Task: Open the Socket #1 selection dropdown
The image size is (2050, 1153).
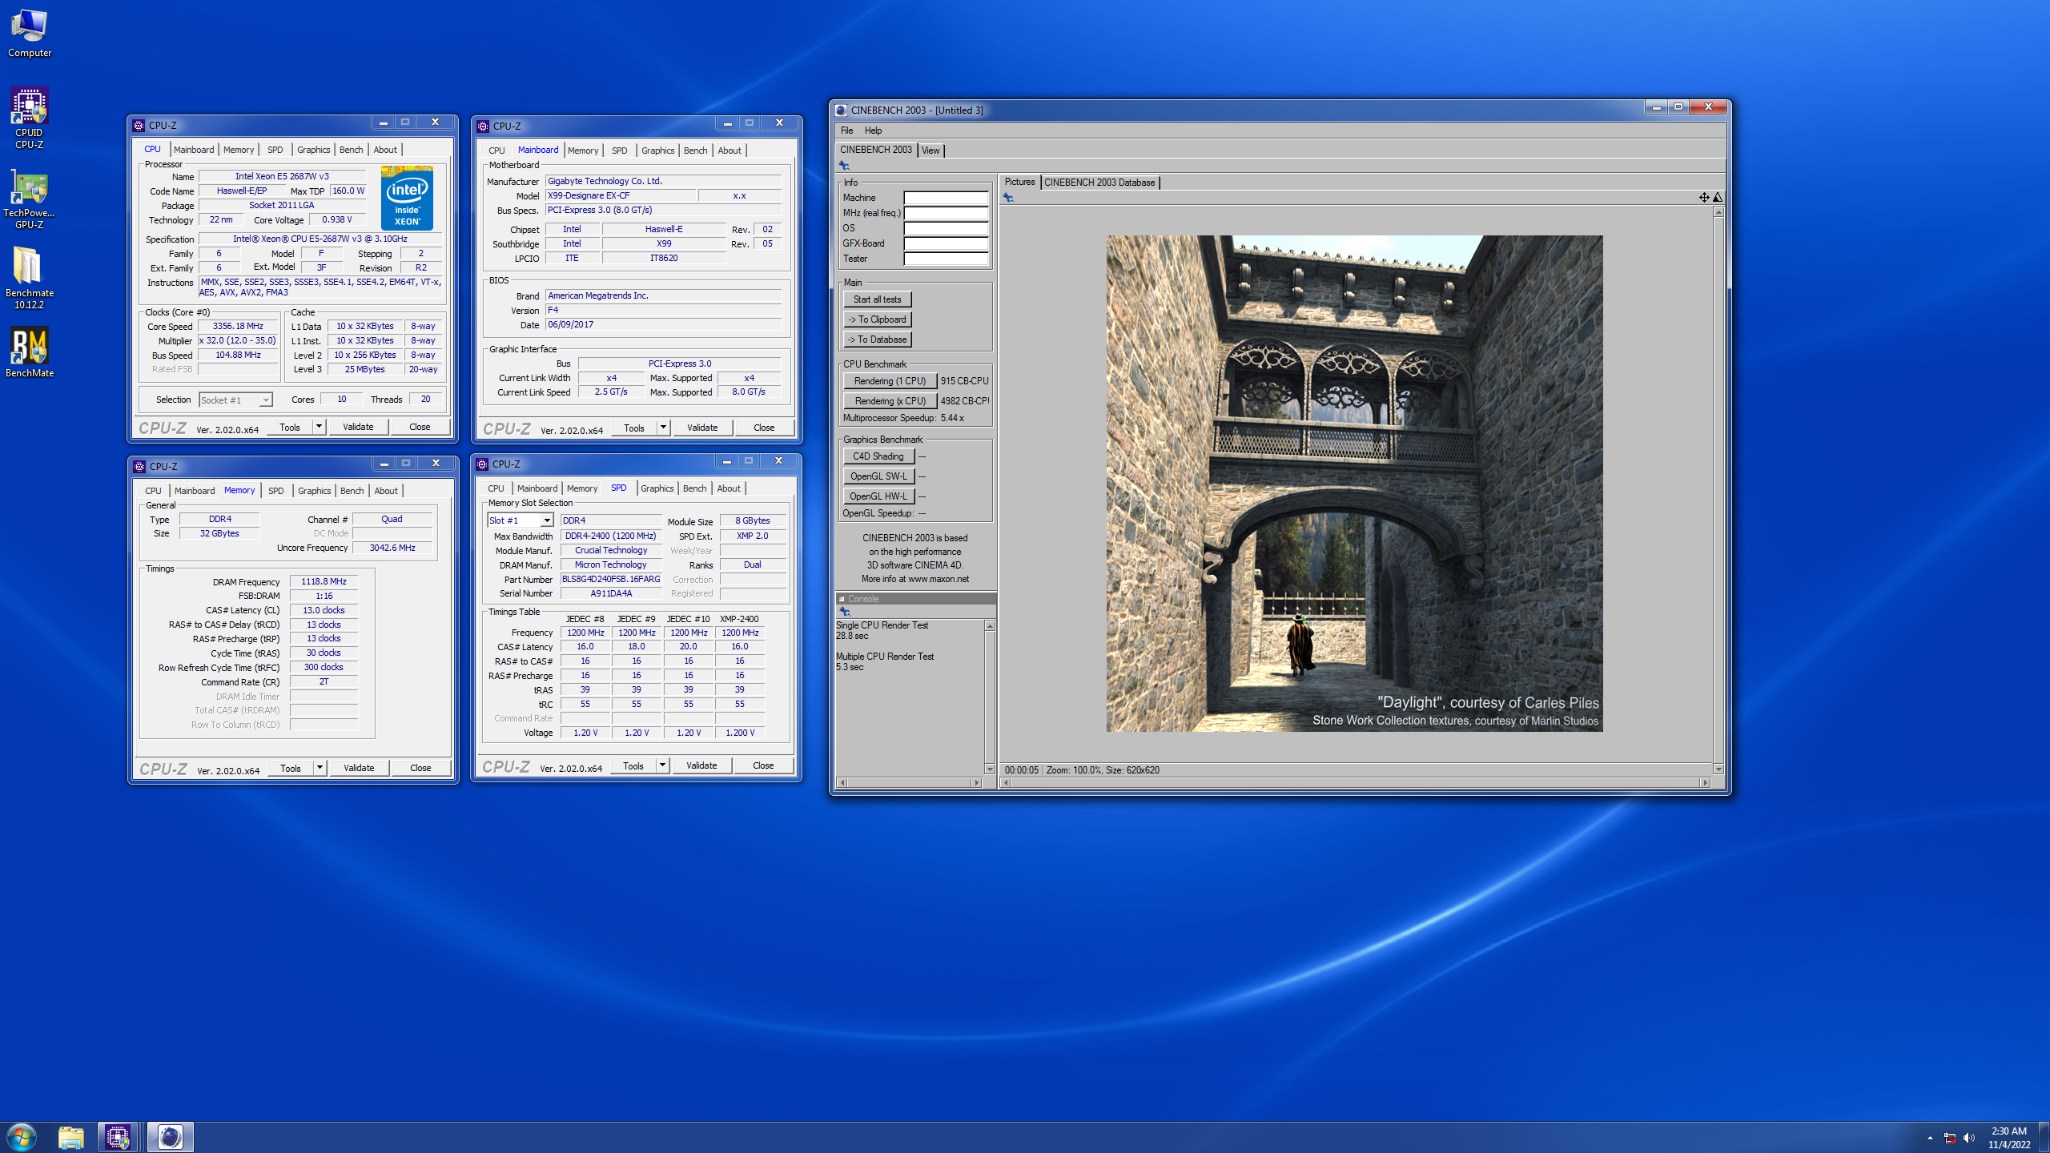Action: 235,400
